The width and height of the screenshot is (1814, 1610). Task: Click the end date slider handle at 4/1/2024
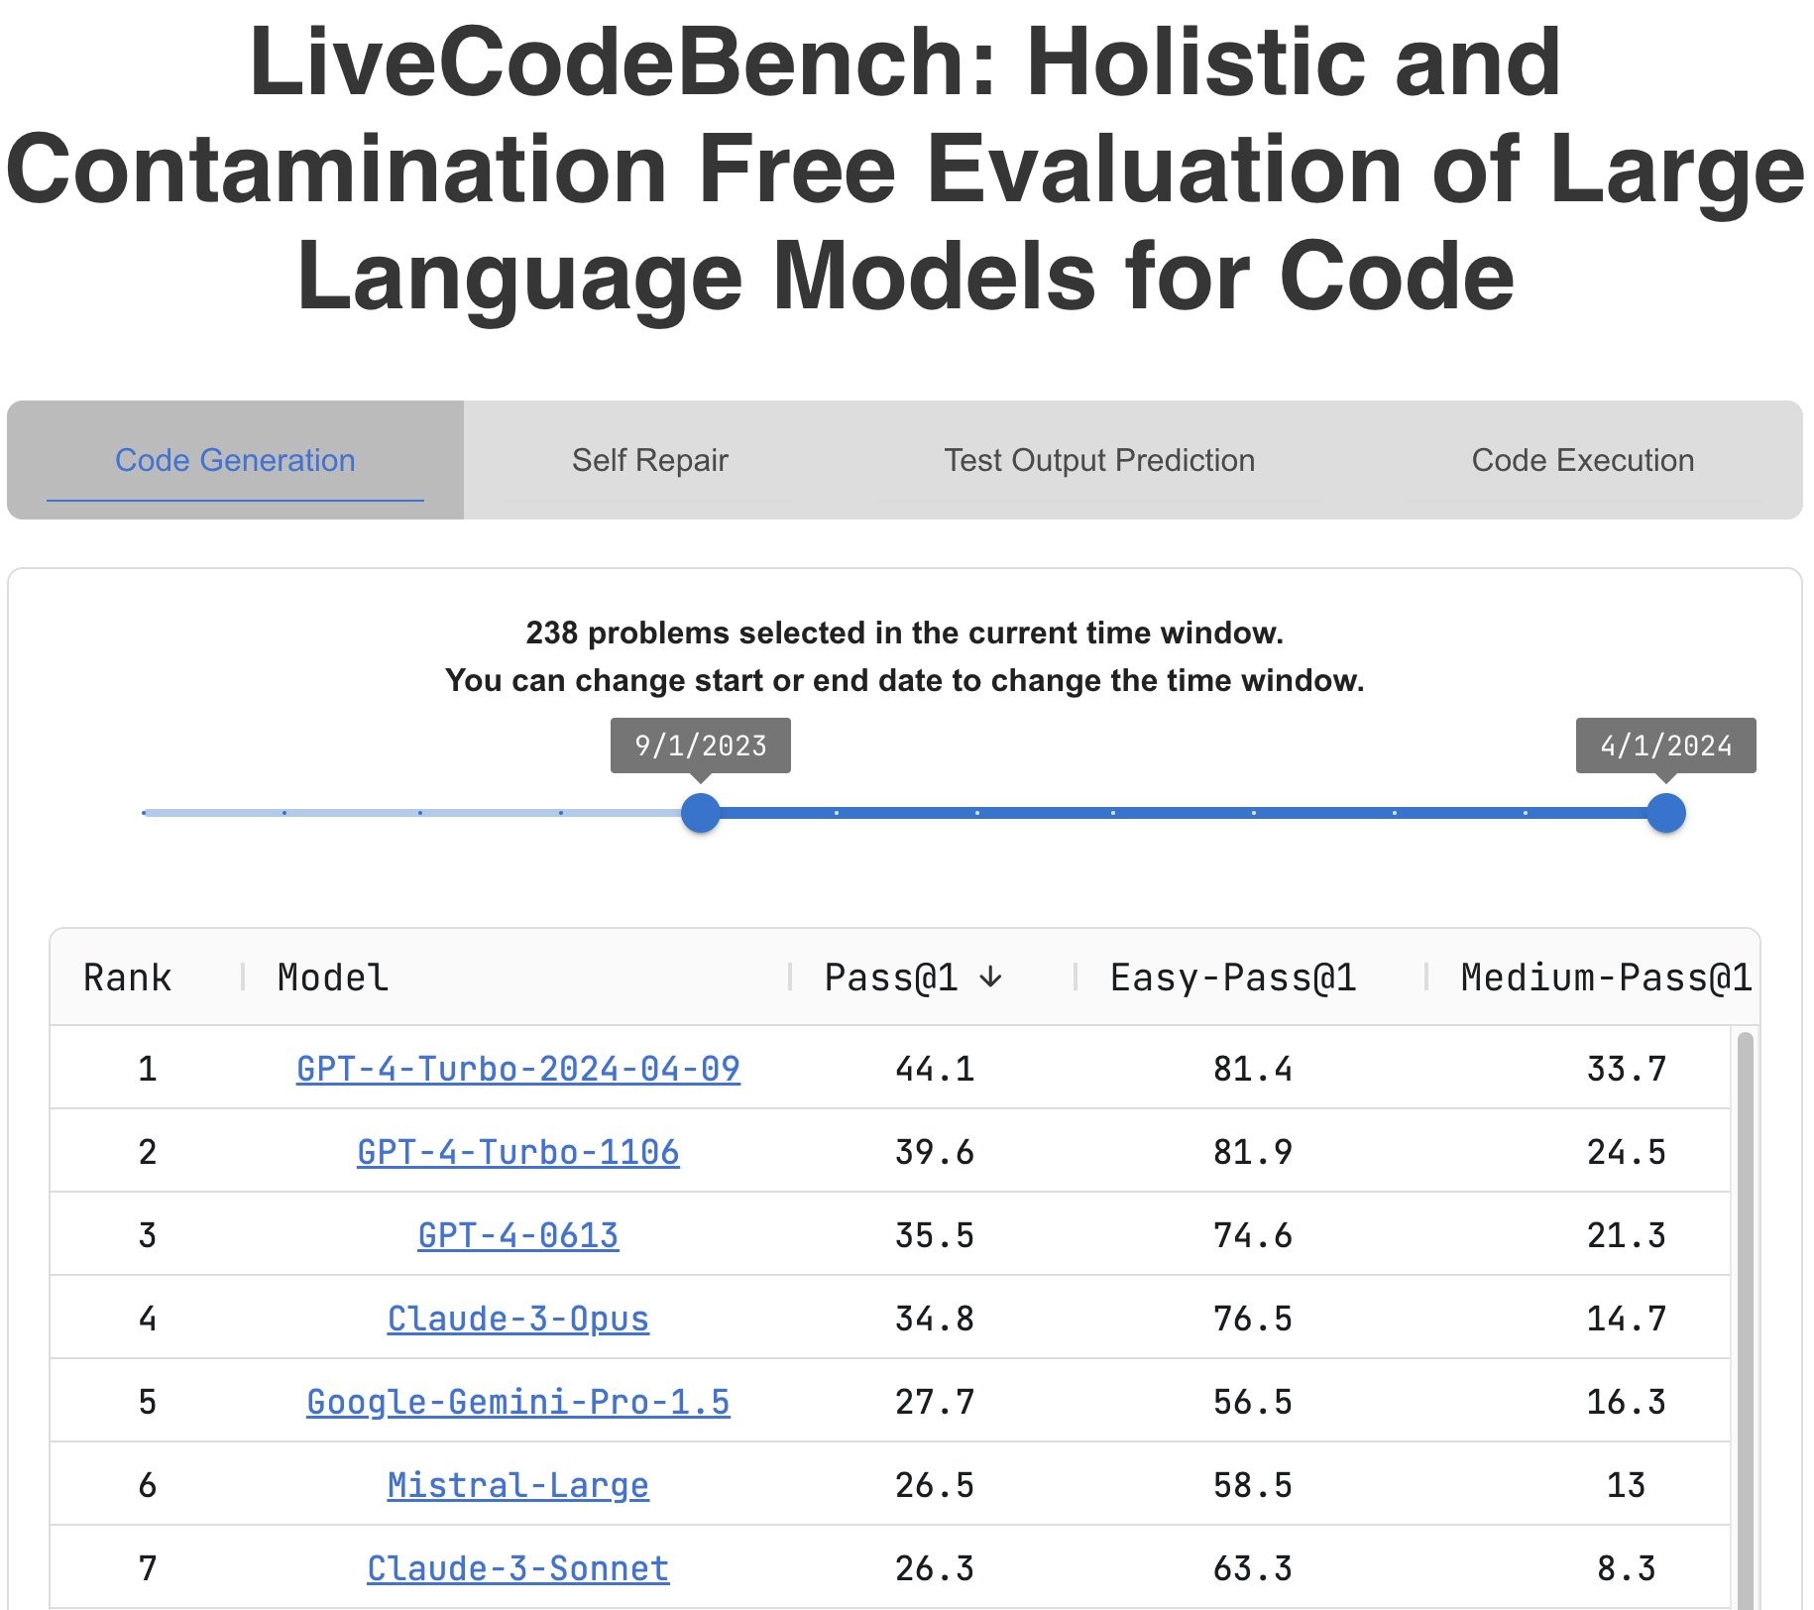tap(1666, 813)
